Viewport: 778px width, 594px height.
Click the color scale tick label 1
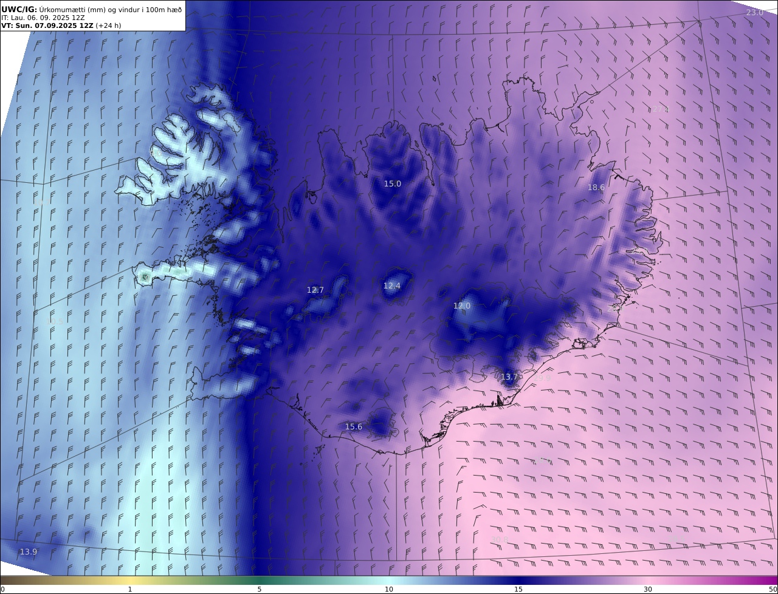129,589
